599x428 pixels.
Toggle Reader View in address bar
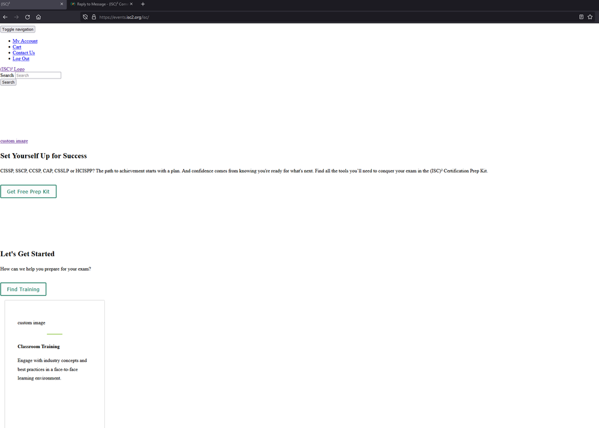[581, 17]
